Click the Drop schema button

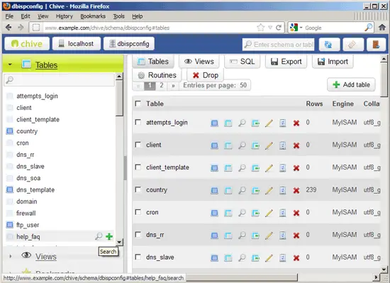coord(205,75)
